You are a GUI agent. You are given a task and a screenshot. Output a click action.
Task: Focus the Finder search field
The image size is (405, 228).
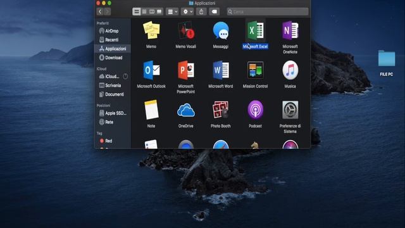(x=268, y=11)
